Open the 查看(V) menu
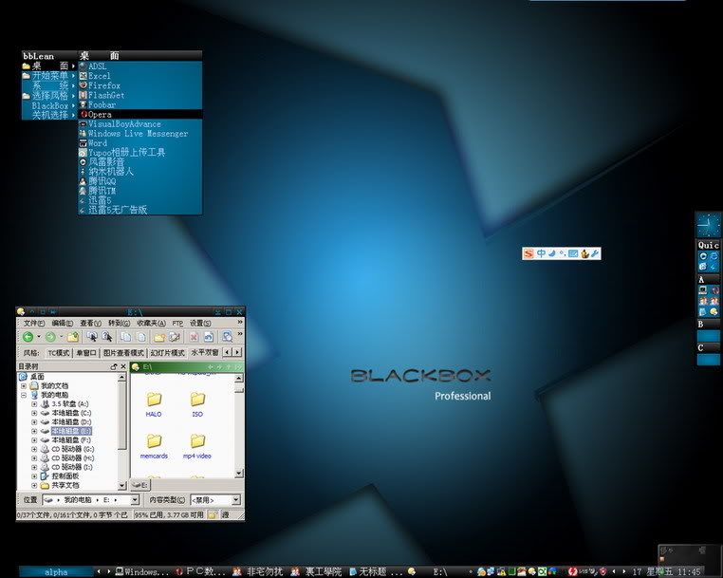The height and width of the screenshot is (578, 723). 90,323
